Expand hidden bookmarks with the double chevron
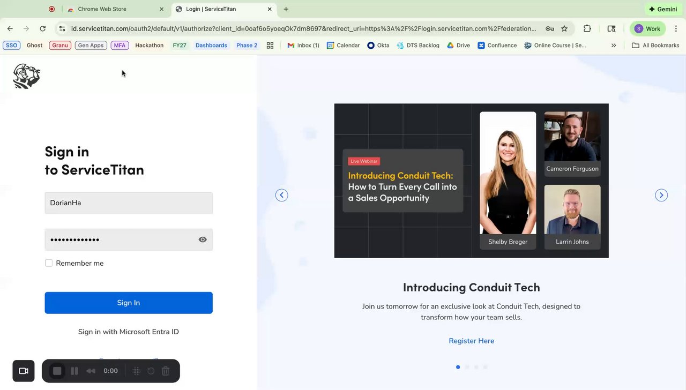This screenshot has height=390, width=686. [614, 46]
